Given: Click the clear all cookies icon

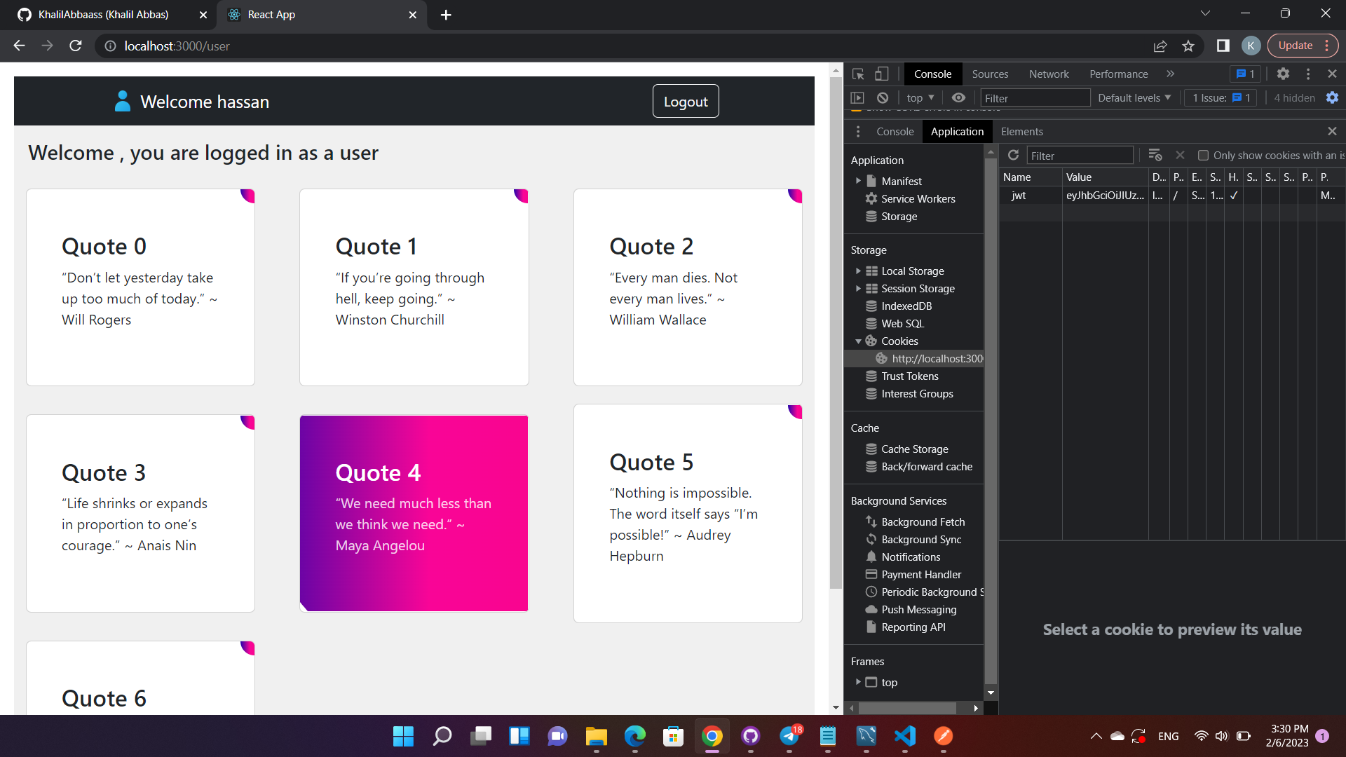Looking at the screenshot, I should point(1155,155).
